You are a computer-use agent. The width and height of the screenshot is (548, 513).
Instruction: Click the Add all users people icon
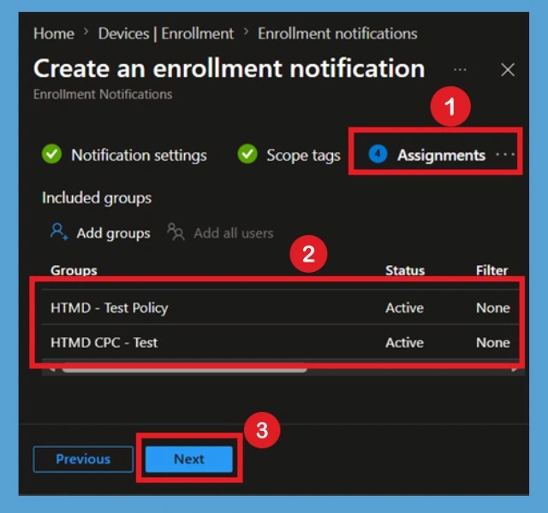click(x=176, y=232)
